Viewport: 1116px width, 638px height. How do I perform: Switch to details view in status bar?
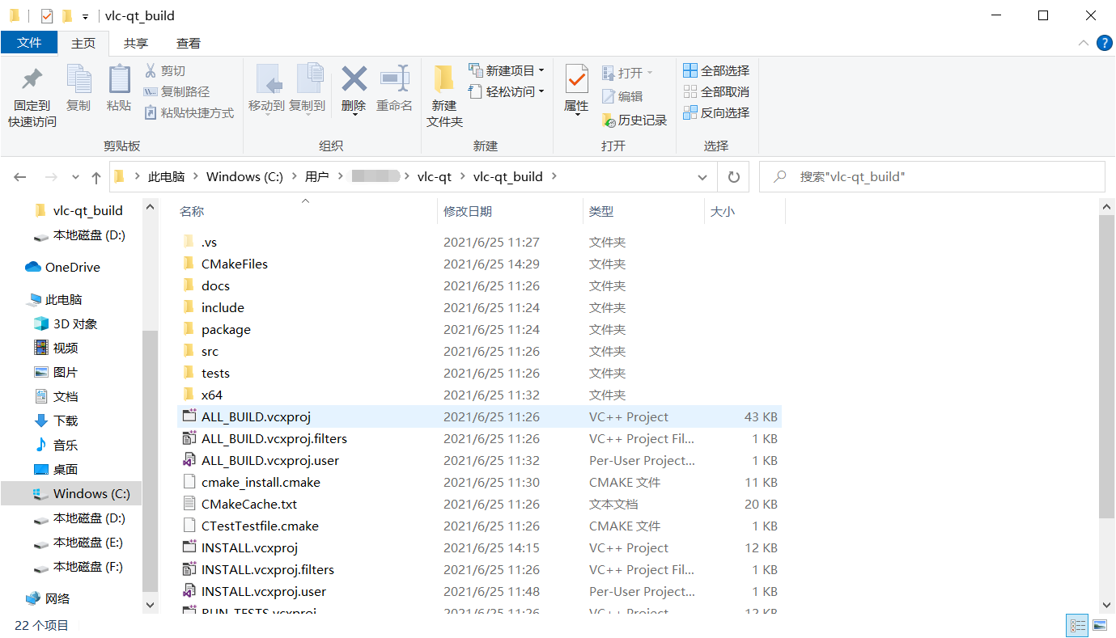click(x=1077, y=625)
